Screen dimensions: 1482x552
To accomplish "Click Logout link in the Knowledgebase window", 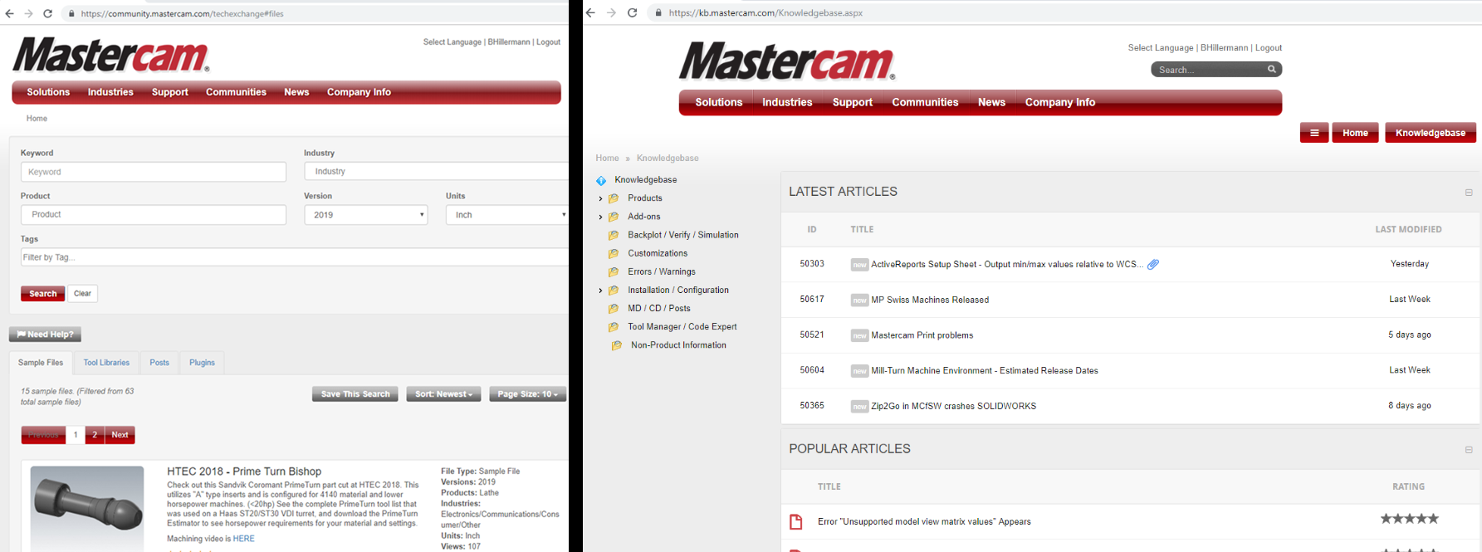I will tap(1269, 48).
